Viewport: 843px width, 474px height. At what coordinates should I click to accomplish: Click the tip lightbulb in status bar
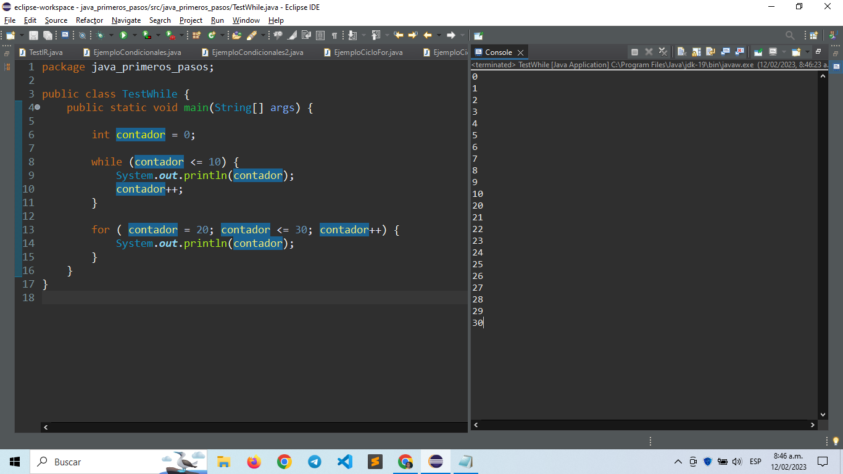(836, 441)
